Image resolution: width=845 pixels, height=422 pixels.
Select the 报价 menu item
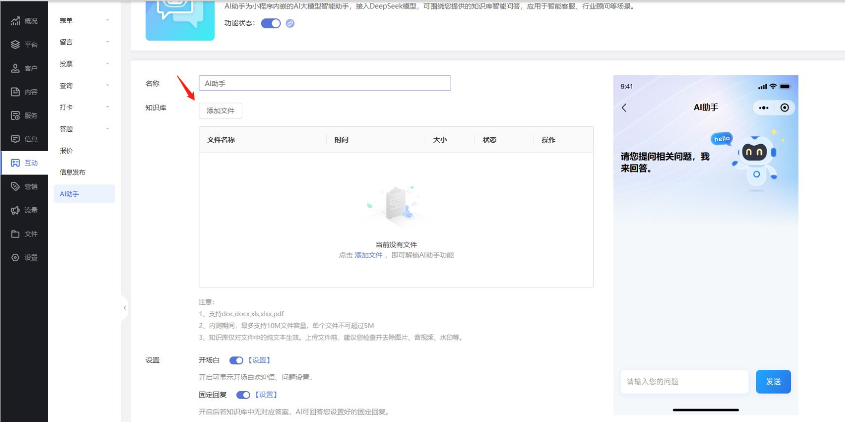click(x=66, y=151)
